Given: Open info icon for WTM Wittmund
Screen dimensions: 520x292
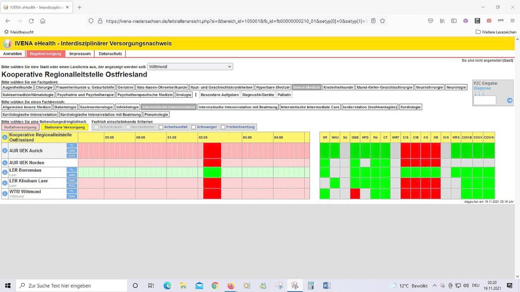Looking at the screenshot, I should pyautogui.click(x=5, y=194).
